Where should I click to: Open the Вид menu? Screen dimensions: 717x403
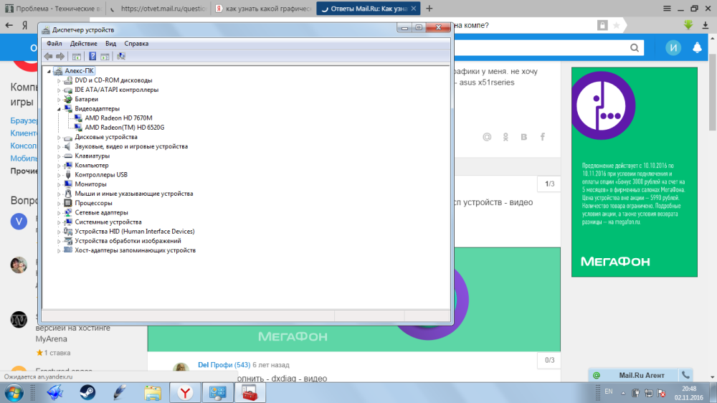pos(110,44)
